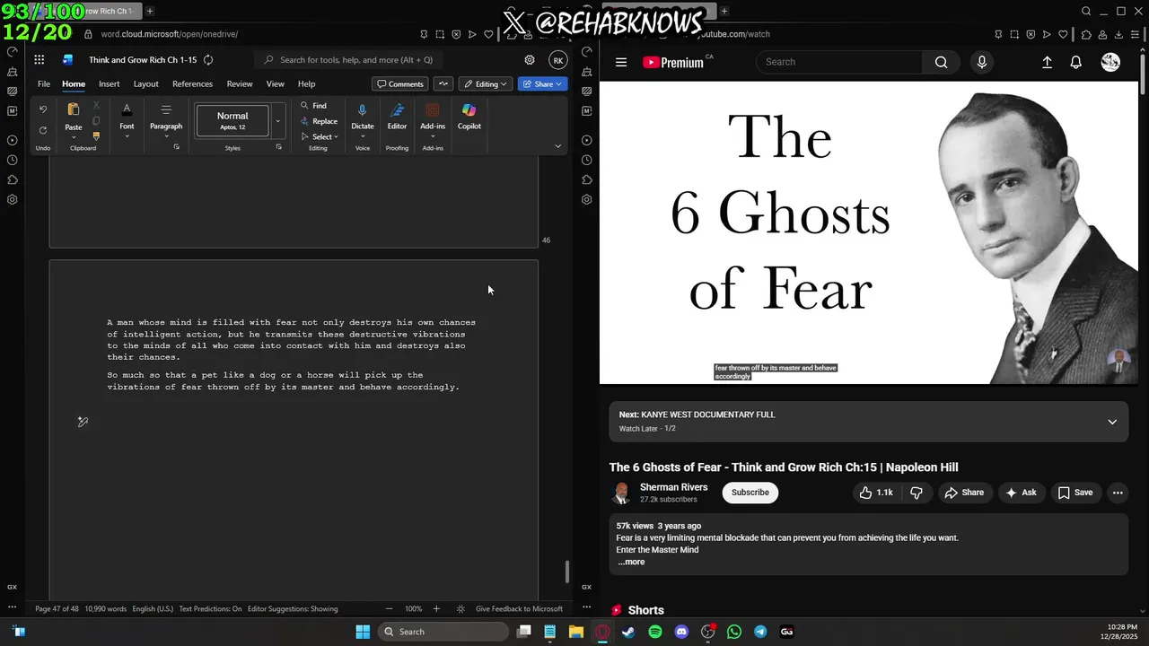This screenshot has width=1149, height=646.
Task: Click the document sync status icon
Action: (x=208, y=60)
